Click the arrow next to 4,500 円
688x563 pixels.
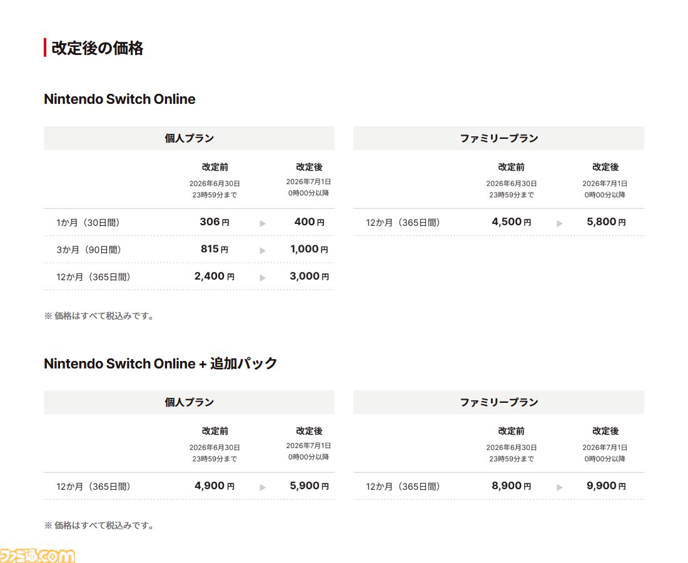(x=559, y=223)
